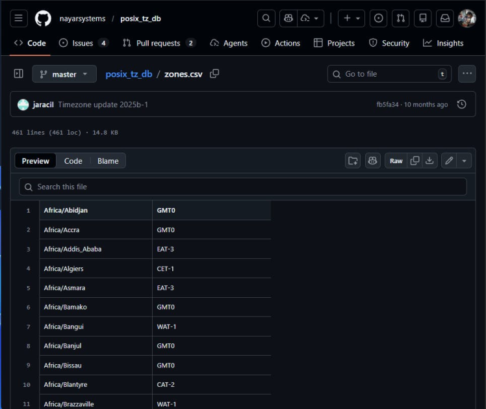Expand the master branch dropdown
This screenshot has width=486, height=409.
tap(64, 74)
